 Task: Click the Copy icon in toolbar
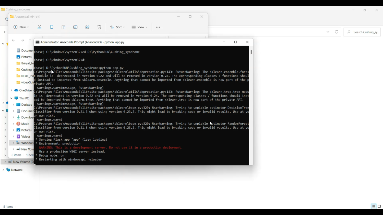coord(52,27)
